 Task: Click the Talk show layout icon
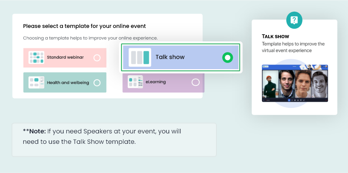point(140,58)
